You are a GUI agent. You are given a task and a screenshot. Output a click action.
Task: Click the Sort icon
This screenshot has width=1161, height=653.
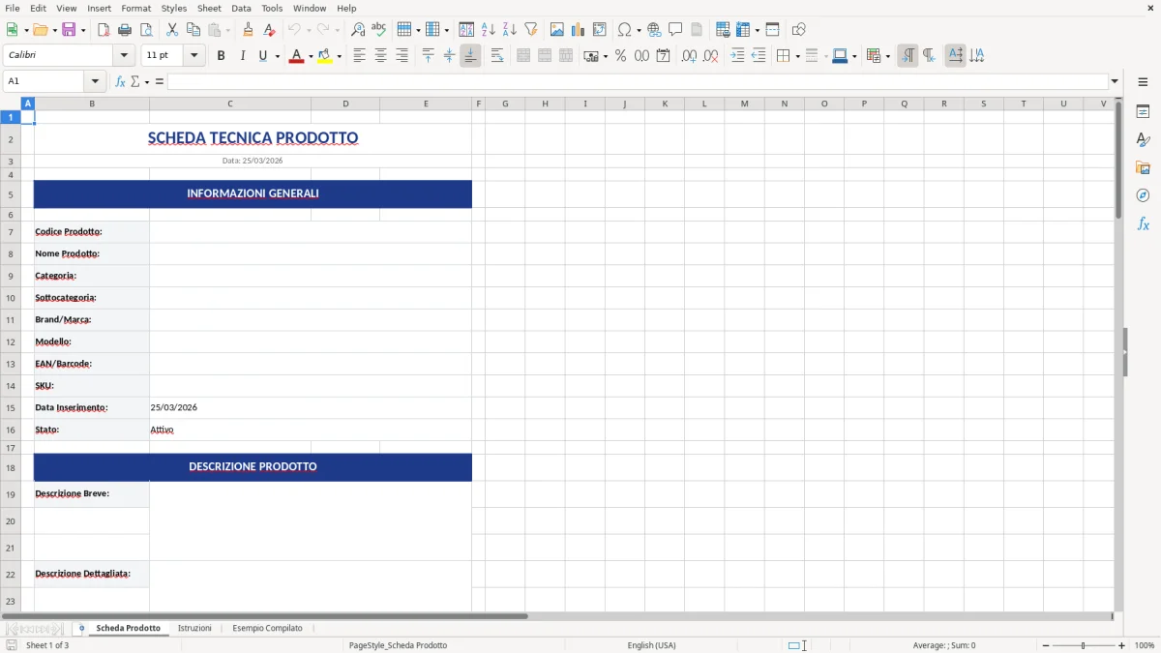click(x=466, y=29)
